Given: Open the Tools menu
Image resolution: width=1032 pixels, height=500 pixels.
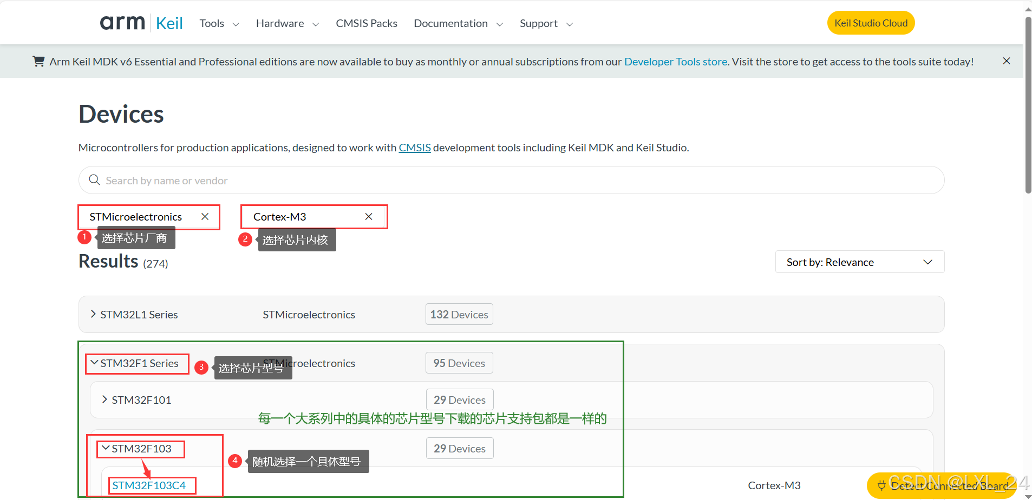Looking at the screenshot, I should tap(219, 23).
